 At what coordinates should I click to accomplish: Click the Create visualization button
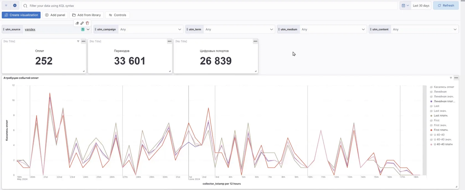21,15
